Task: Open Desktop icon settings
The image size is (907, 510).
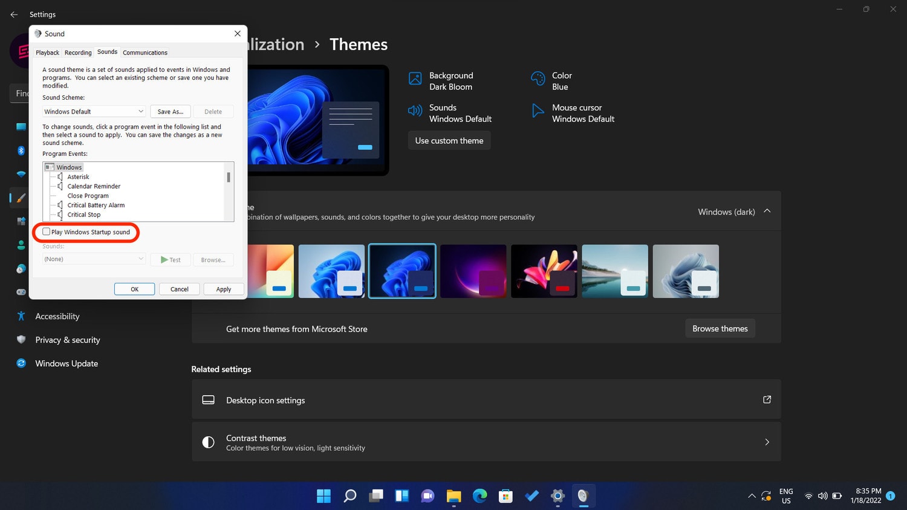Action: (486, 399)
